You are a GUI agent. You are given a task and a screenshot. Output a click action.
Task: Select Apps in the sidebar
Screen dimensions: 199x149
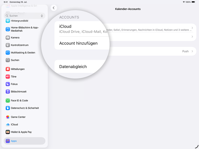tap(24, 141)
